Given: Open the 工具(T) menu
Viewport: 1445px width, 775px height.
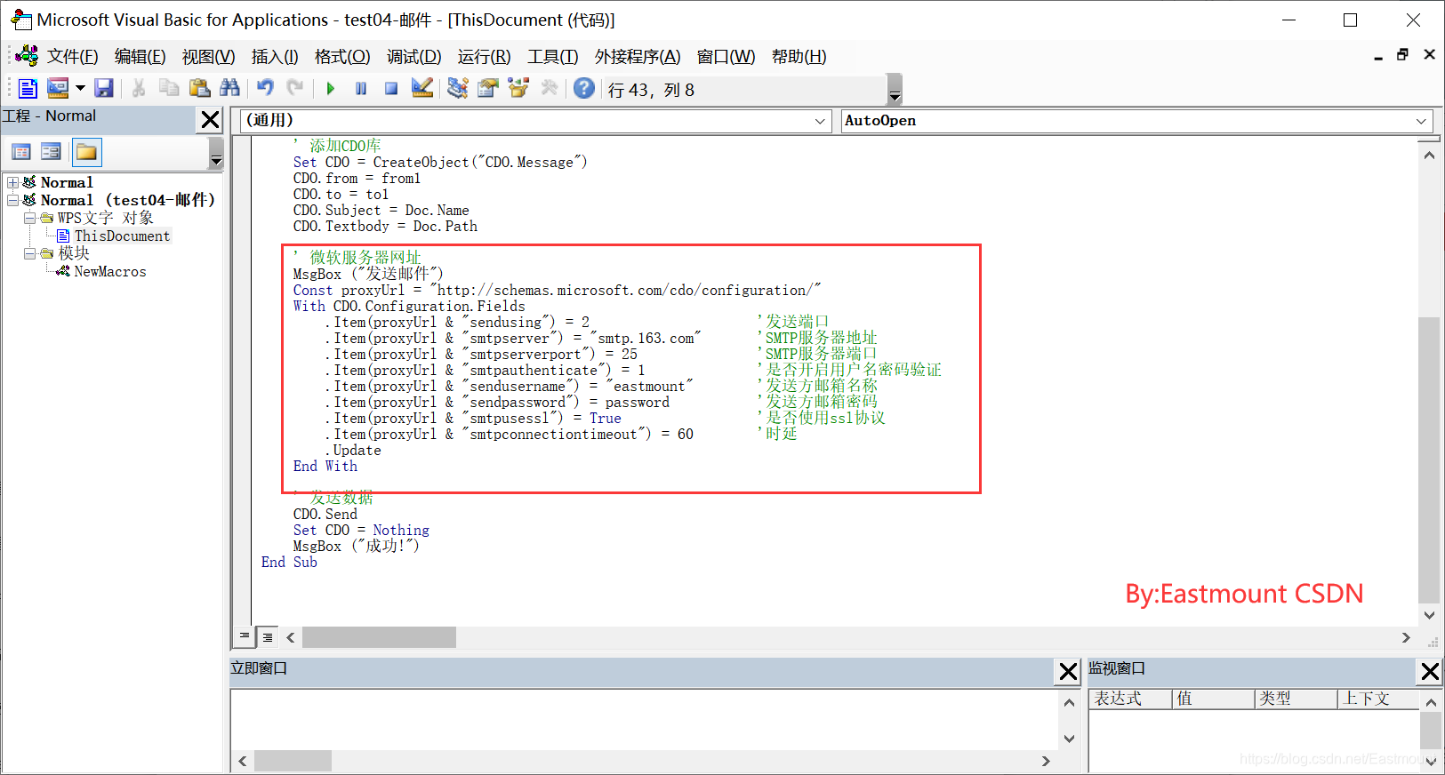Looking at the screenshot, I should click(552, 57).
